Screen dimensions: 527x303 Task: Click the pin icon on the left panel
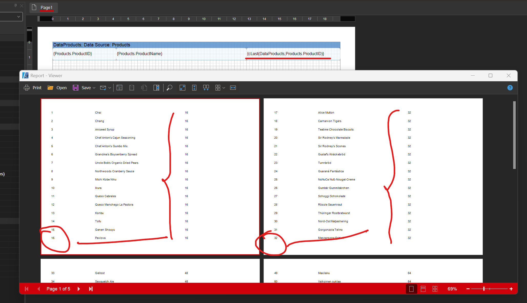[x=15, y=5]
